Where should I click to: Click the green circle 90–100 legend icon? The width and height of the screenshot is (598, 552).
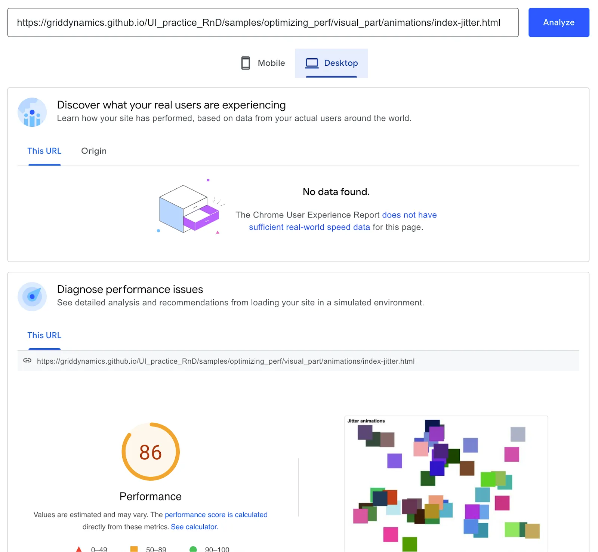193,549
